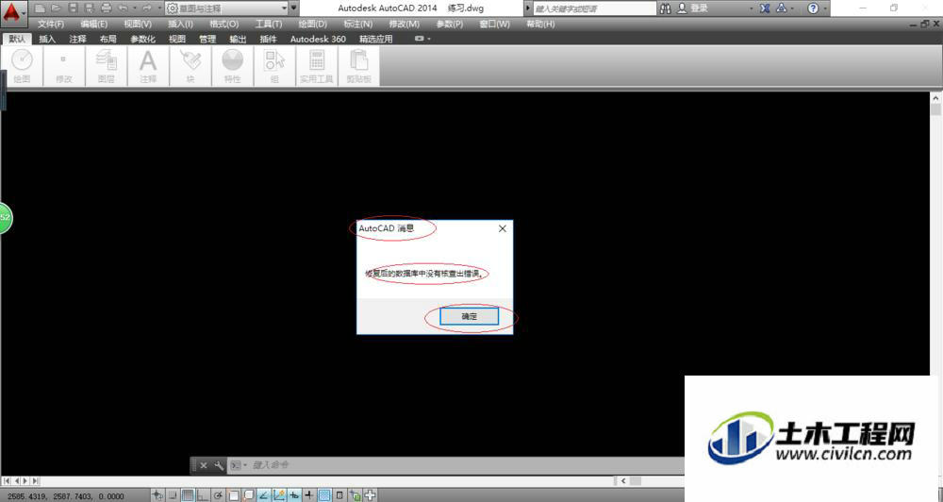Viewport: 943px width, 502px height.
Task: Click the InfoCenter keyword search field
Action: pyautogui.click(x=594, y=8)
